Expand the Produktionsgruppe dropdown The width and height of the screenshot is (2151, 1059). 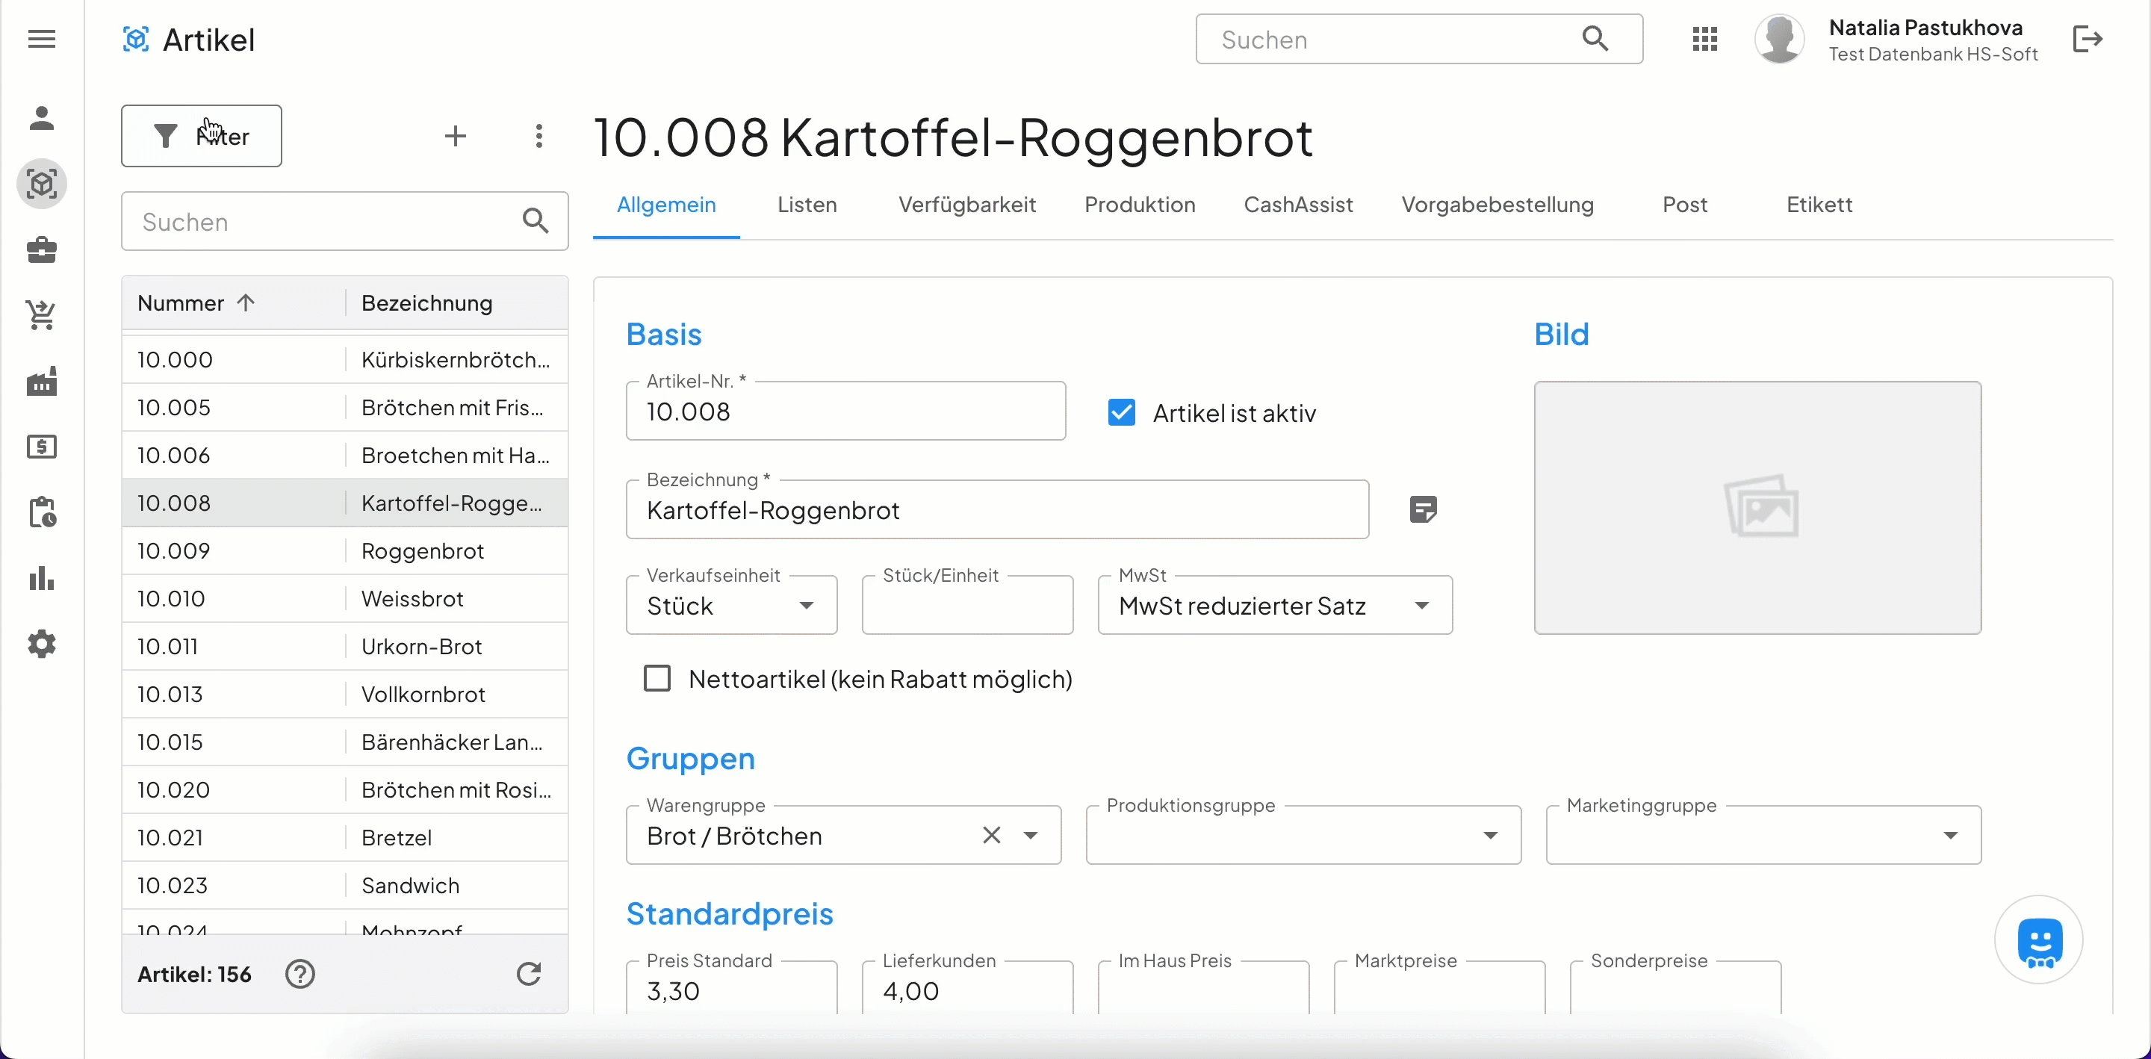[x=1490, y=835]
